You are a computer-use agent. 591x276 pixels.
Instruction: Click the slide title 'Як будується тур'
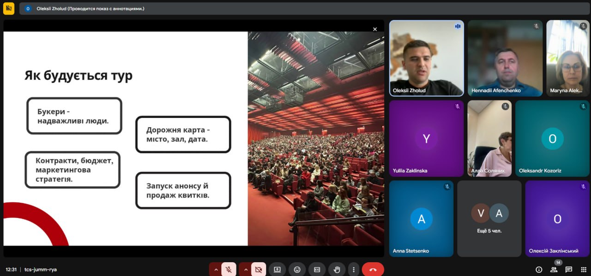tap(78, 76)
